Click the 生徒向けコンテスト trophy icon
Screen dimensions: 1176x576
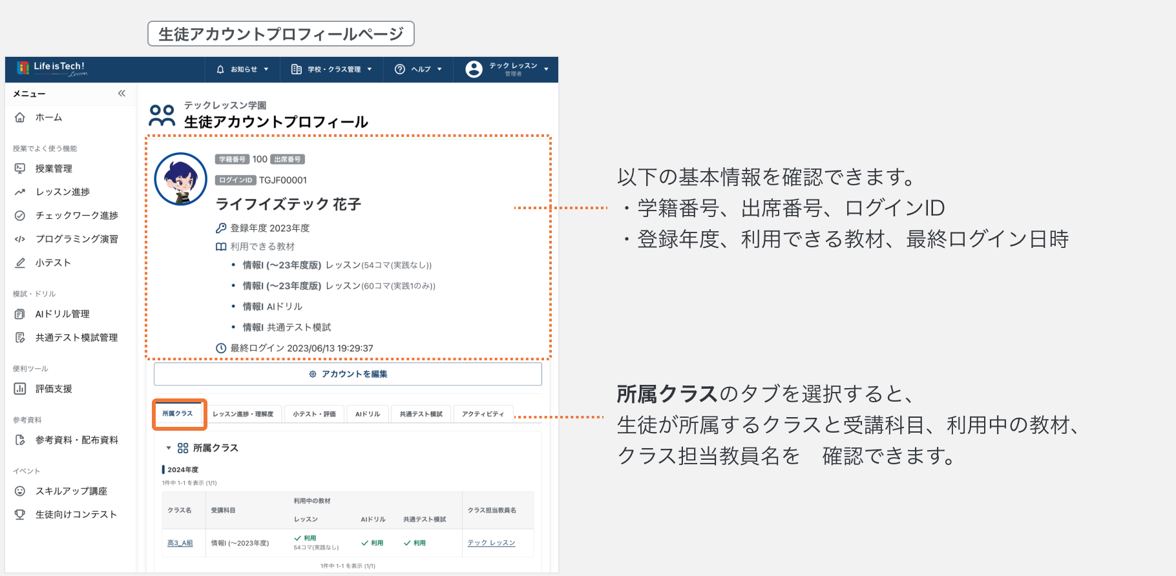[x=20, y=515]
